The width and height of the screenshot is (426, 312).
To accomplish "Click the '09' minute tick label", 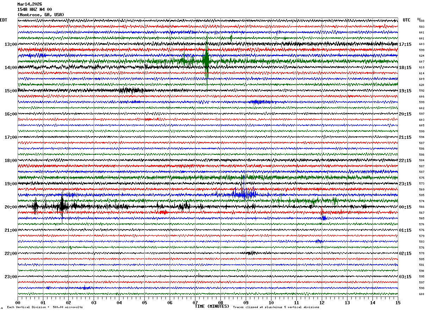I will [246, 302].
